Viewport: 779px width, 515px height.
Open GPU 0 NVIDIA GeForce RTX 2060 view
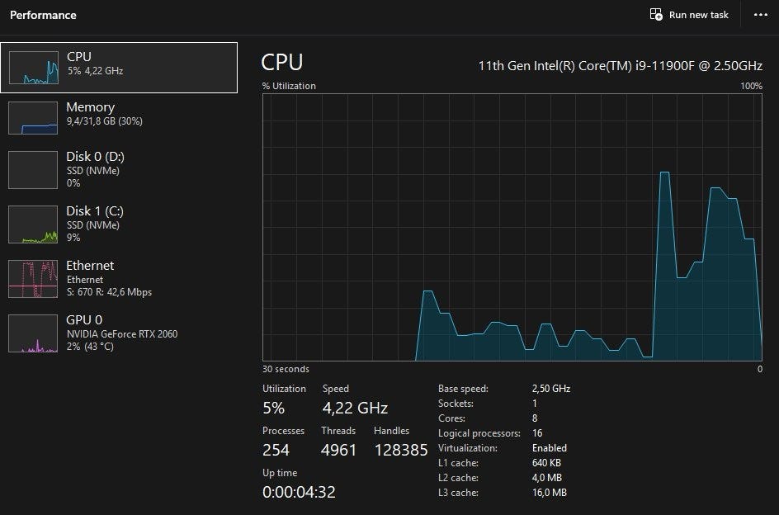click(x=121, y=333)
